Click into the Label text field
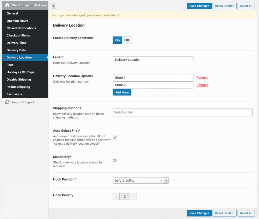Image resolution: width=259 pixels, height=219 pixels. coord(153,60)
